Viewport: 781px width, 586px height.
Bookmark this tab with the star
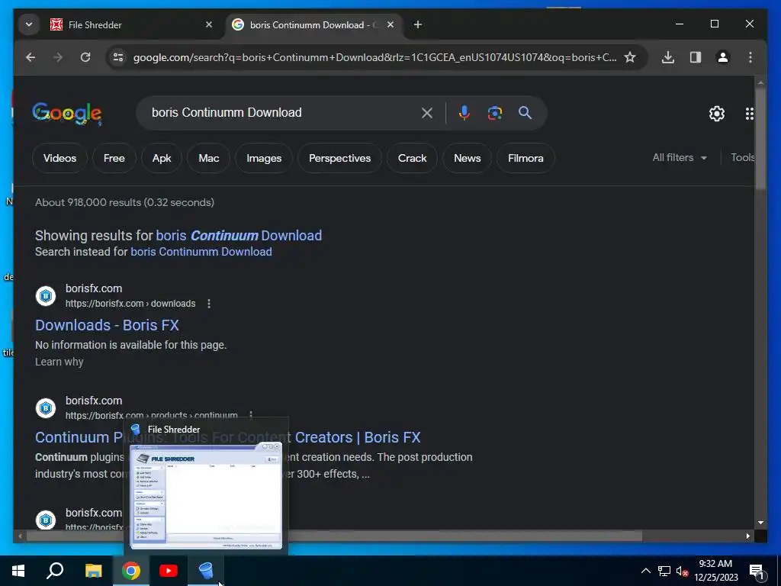point(629,57)
